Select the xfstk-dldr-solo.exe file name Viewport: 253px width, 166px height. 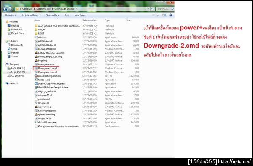47,122
